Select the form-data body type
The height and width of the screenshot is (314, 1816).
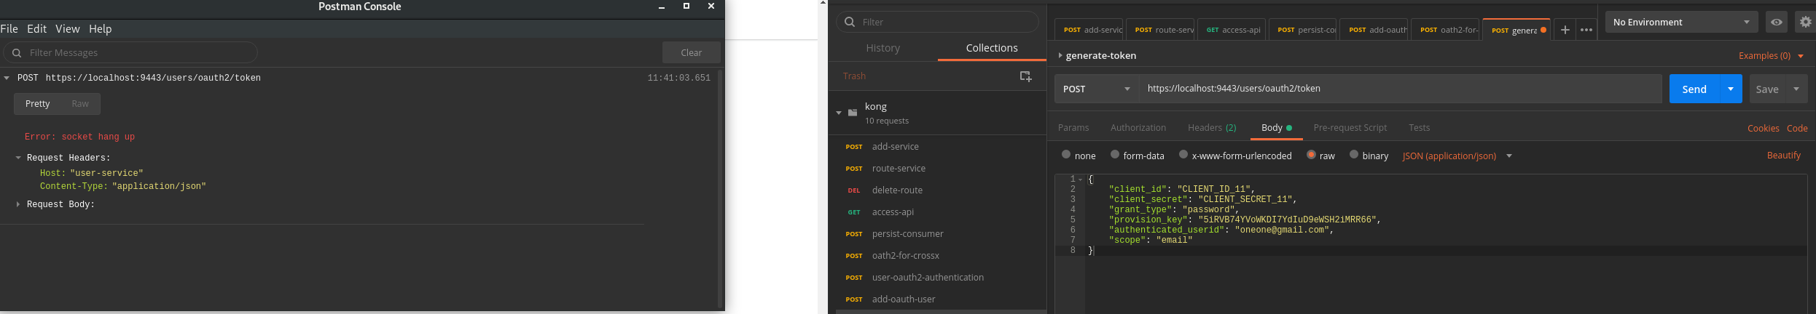[x=1115, y=155]
